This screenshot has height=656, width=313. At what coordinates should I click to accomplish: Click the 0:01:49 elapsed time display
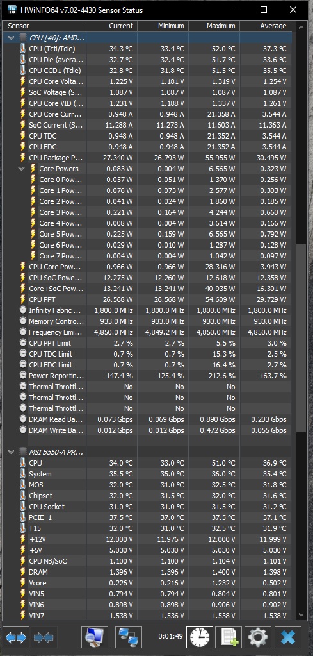coord(171,636)
